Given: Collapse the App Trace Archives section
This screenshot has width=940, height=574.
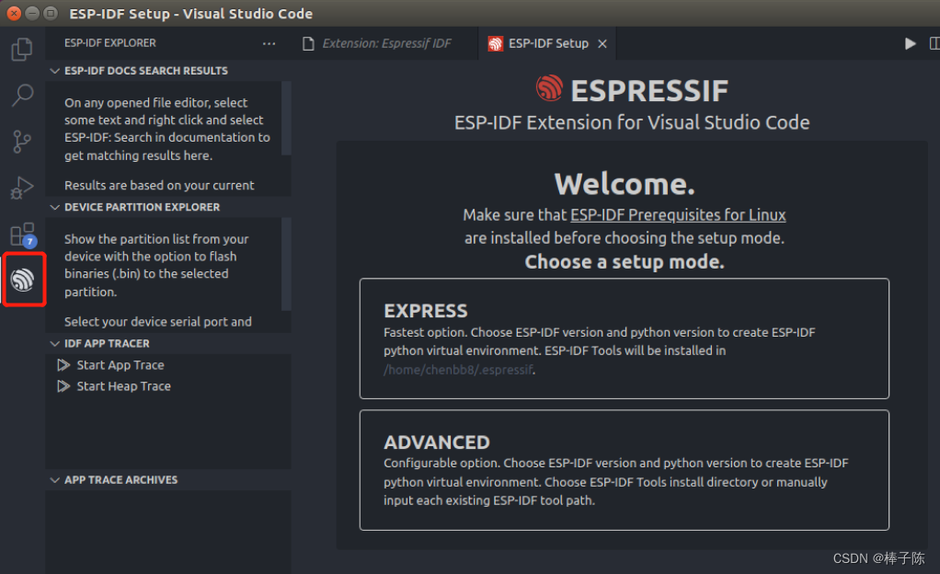Looking at the screenshot, I should 55,480.
